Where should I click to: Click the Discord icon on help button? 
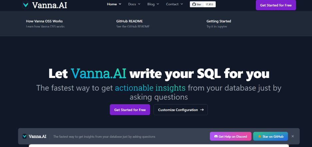click(216, 136)
